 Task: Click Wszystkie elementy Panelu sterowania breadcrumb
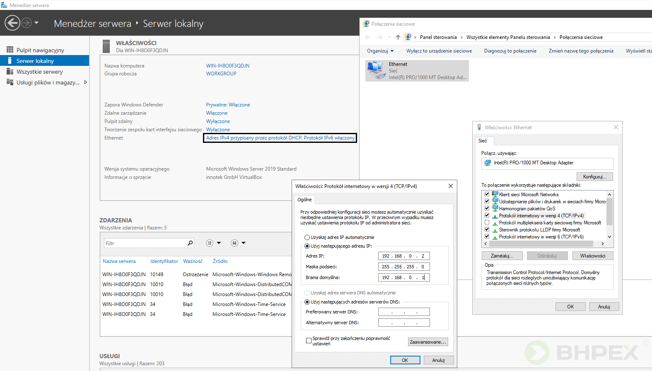508,37
